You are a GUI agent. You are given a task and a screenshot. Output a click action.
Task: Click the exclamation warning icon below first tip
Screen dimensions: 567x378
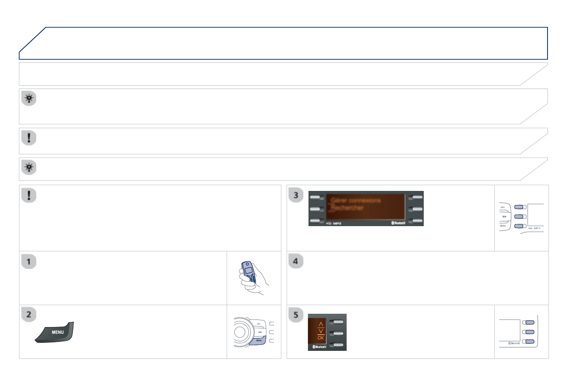pos(29,138)
